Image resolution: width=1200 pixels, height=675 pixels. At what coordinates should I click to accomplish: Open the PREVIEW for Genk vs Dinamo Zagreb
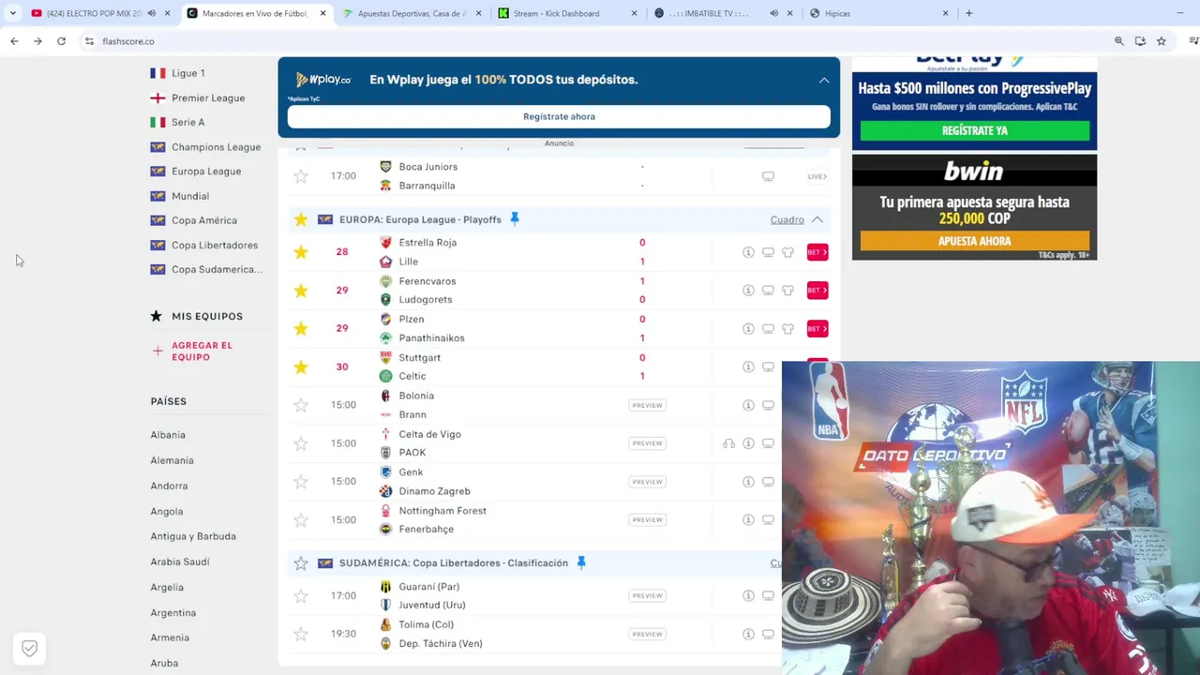(x=647, y=482)
